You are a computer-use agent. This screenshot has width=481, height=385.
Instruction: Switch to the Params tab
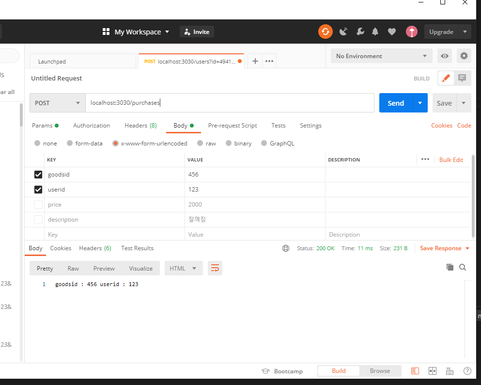45,125
